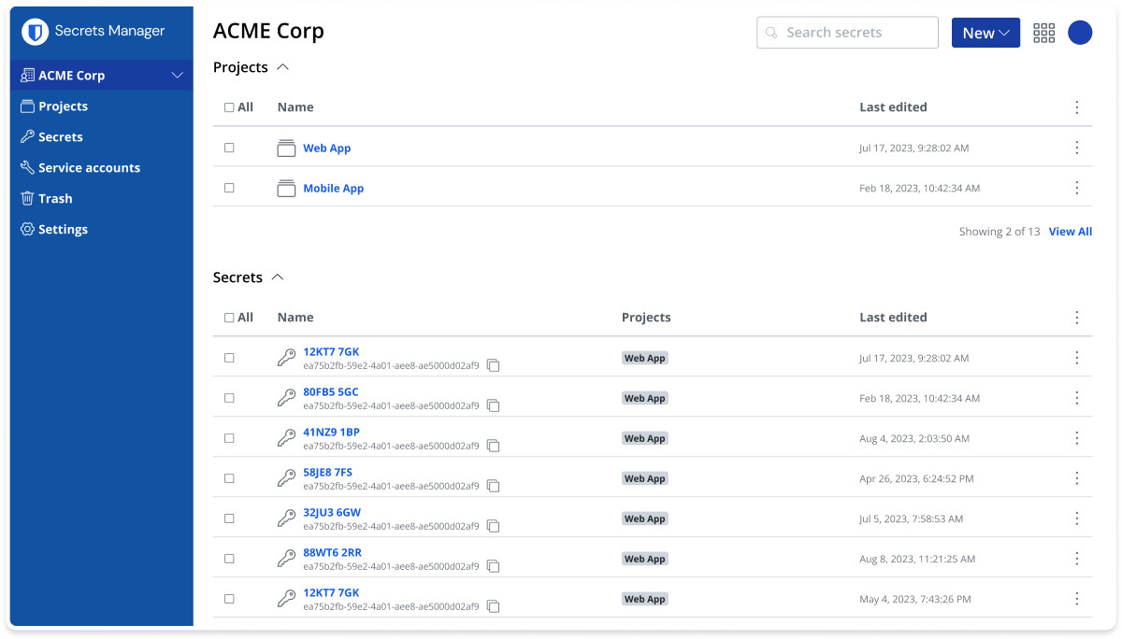Open the 88WT6 2RR secret link
1122x639 pixels.
point(332,553)
